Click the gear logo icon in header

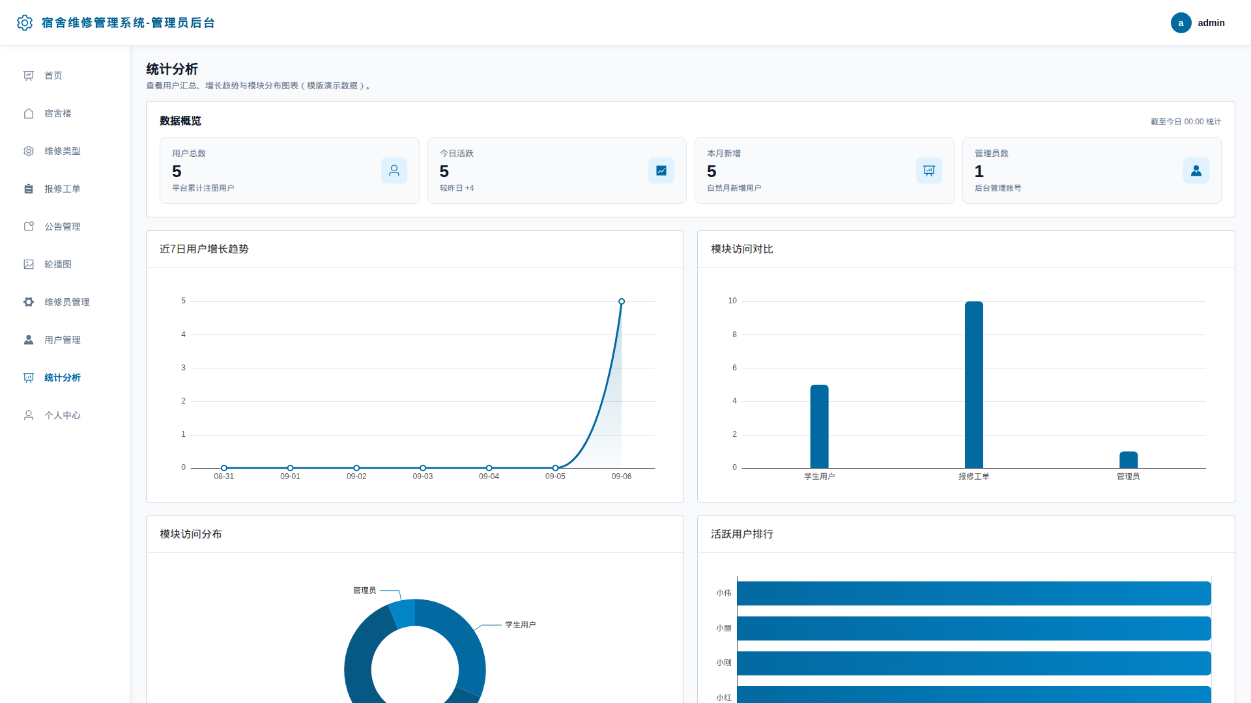25,23
